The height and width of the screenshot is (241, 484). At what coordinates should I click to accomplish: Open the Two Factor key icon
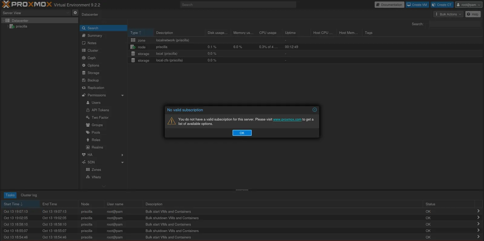pos(88,117)
